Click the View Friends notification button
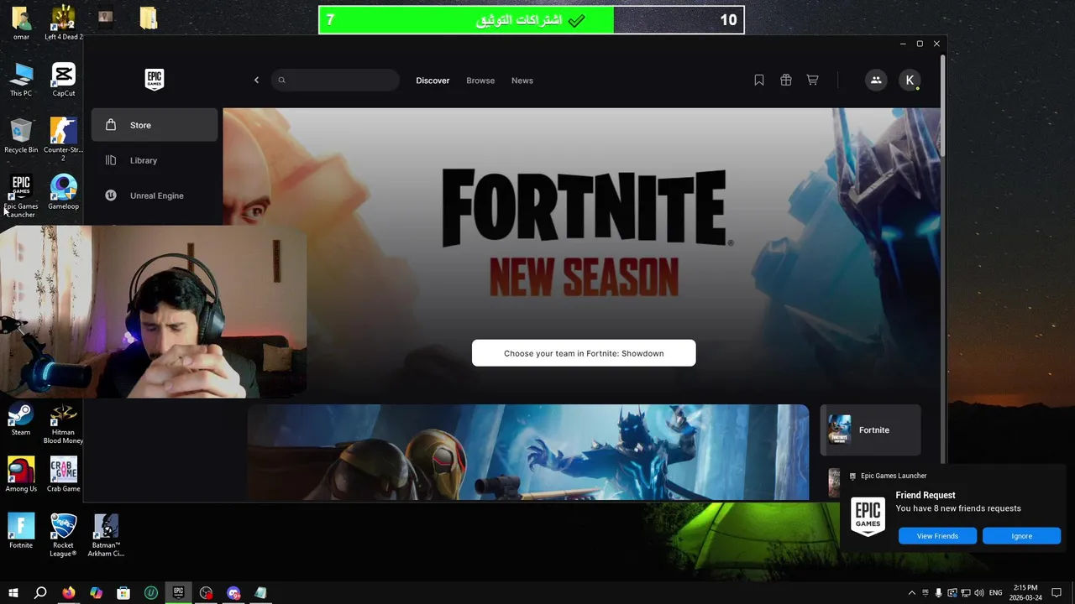The height and width of the screenshot is (604, 1075). pos(937,536)
